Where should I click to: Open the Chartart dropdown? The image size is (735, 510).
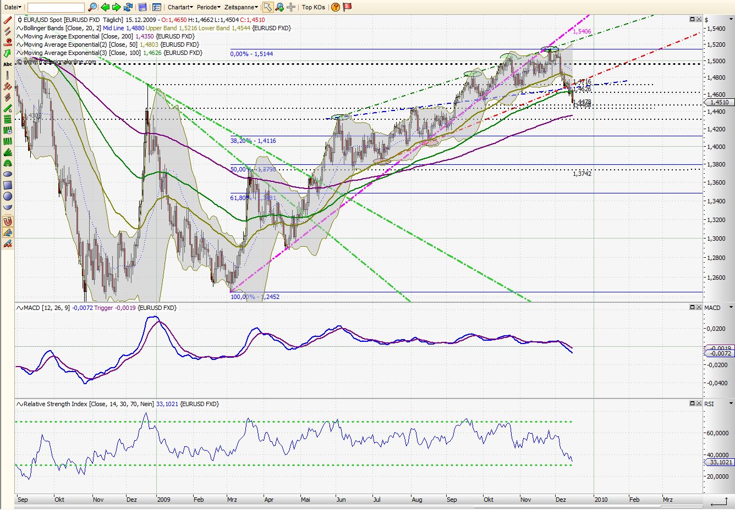pos(180,7)
